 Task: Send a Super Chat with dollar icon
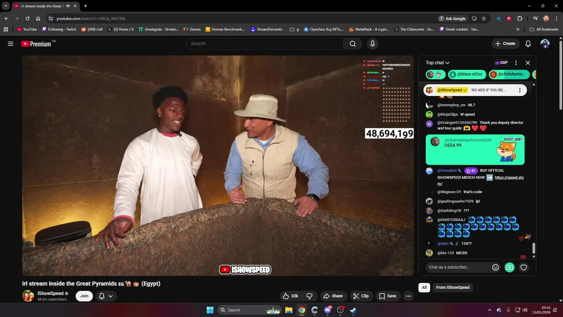tap(509, 267)
